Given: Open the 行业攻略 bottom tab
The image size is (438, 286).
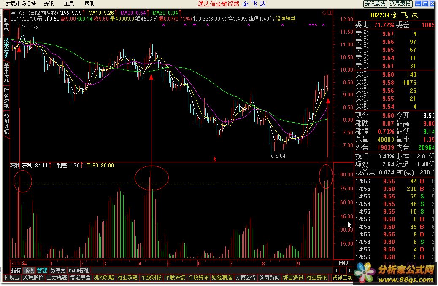Looking at the screenshot, I should (128, 277).
